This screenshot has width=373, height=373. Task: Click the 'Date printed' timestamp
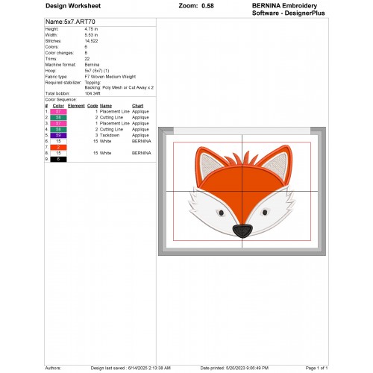234,369
